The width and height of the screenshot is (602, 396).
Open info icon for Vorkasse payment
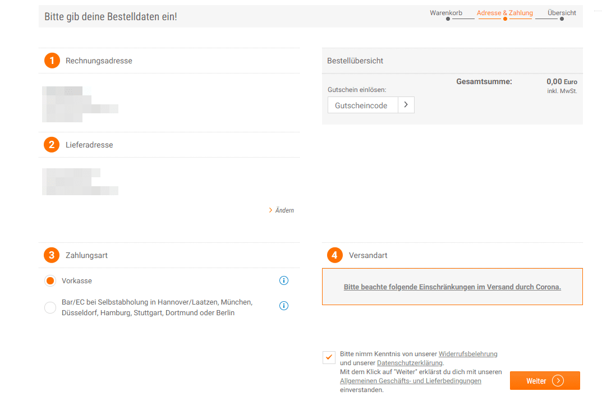[284, 280]
